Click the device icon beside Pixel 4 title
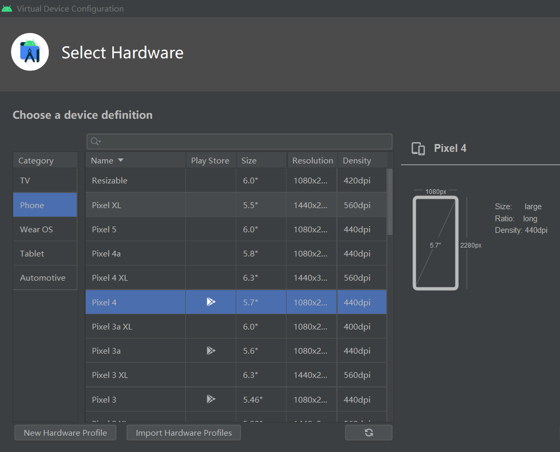Image resolution: width=560 pixels, height=452 pixels. pyautogui.click(x=418, y=148)
